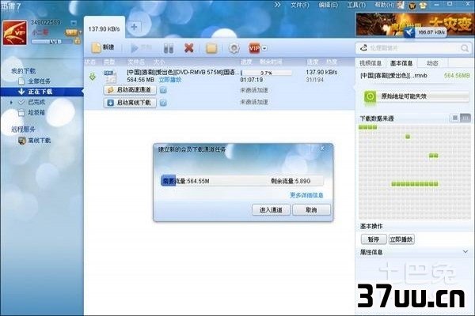Open the 文件(F) menu

pyautogui.click(x=300, y=6)
